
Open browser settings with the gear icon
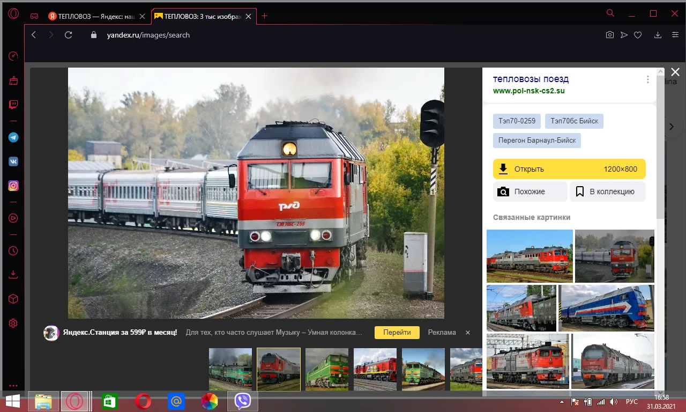(x=13, y=323)
